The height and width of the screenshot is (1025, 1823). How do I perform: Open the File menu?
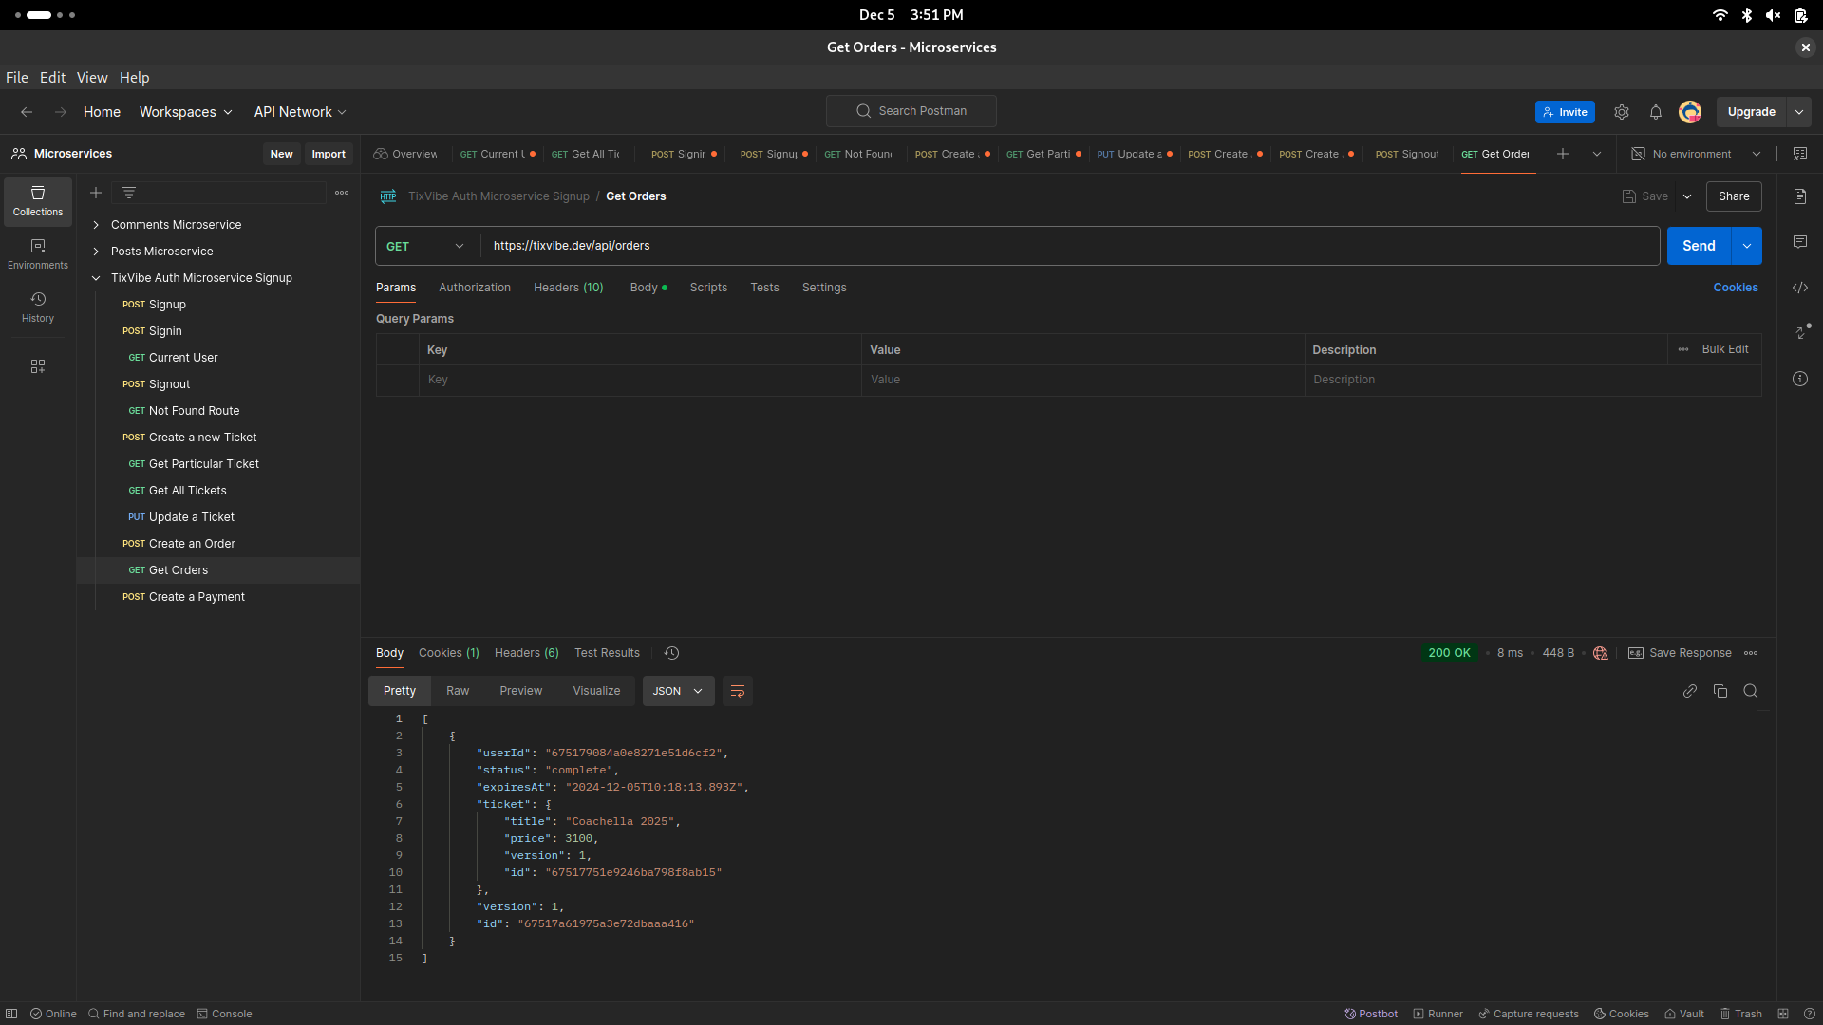[17, 78]
